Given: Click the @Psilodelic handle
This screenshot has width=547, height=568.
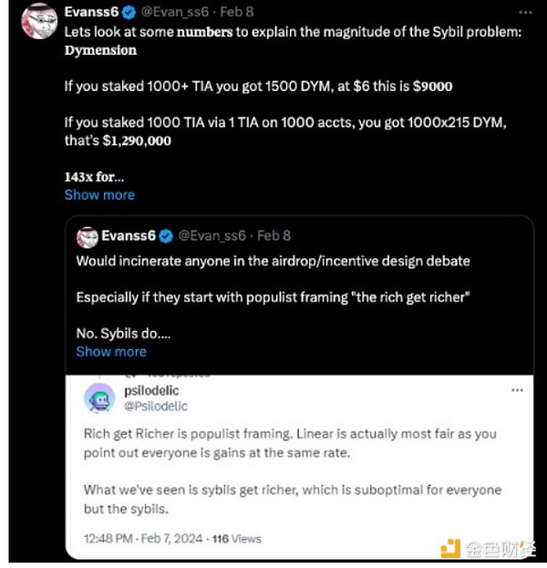Looking at the screenshot, I should point(154,405).
